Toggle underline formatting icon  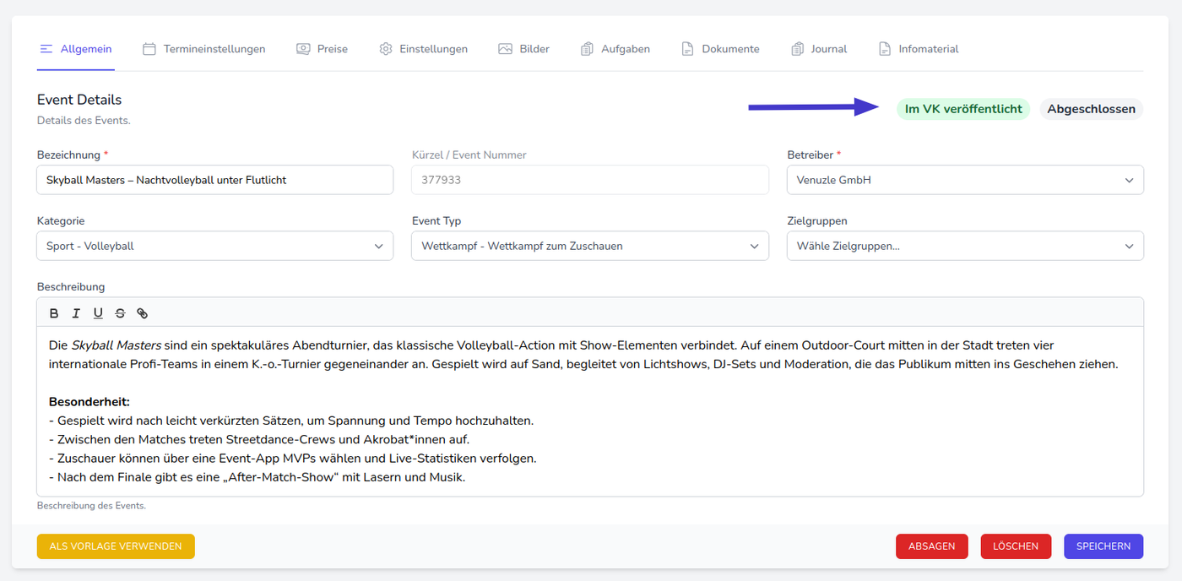98,313
